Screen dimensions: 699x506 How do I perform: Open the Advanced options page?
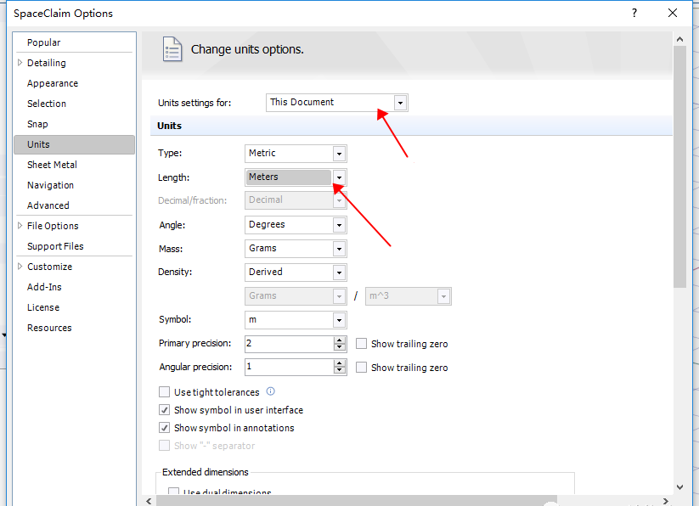pyautogui.click(x=48, y=205)
